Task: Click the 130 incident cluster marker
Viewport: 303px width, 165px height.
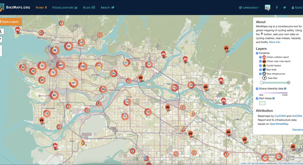Action: (x=82, y=67)
